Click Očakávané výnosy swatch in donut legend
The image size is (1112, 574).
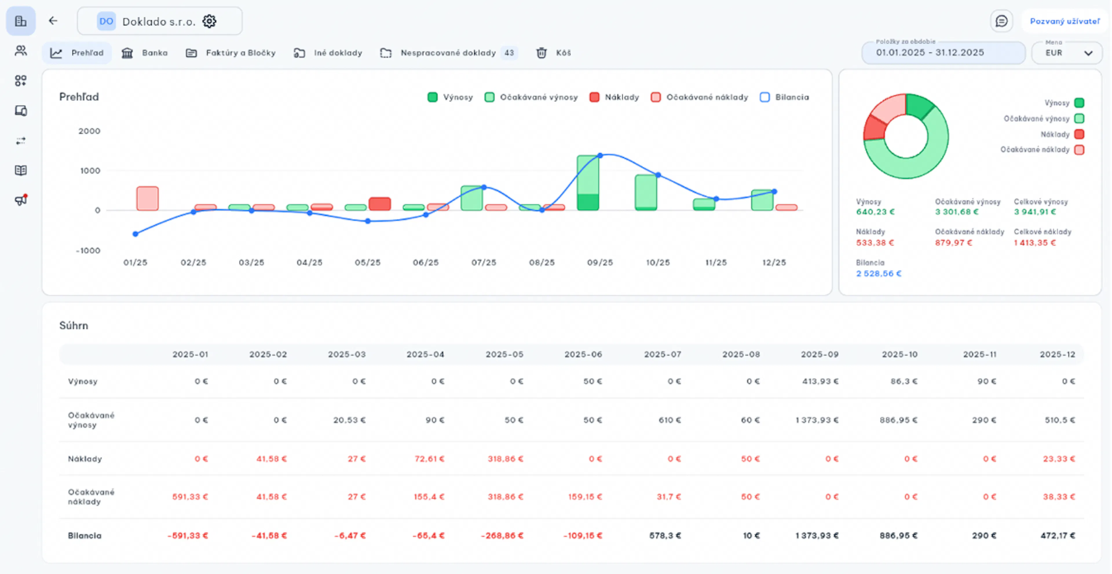coord(1079,119)
